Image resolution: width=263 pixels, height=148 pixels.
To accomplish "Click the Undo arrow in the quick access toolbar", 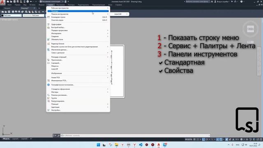I will [x=31, y=2].
